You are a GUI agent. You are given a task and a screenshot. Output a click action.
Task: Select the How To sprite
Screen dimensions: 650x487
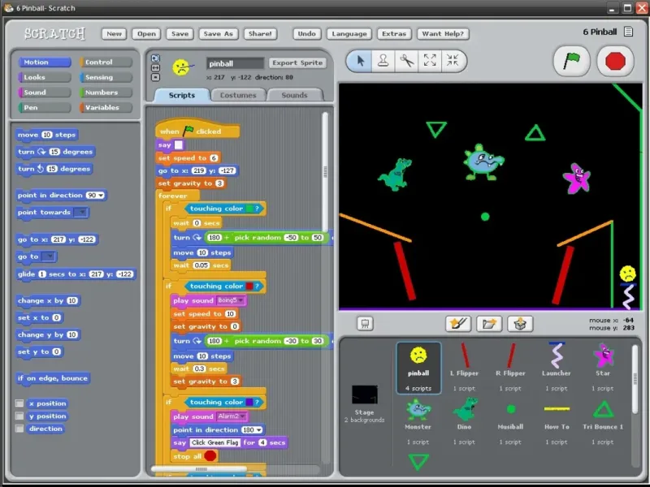click(x=557, y=421)
